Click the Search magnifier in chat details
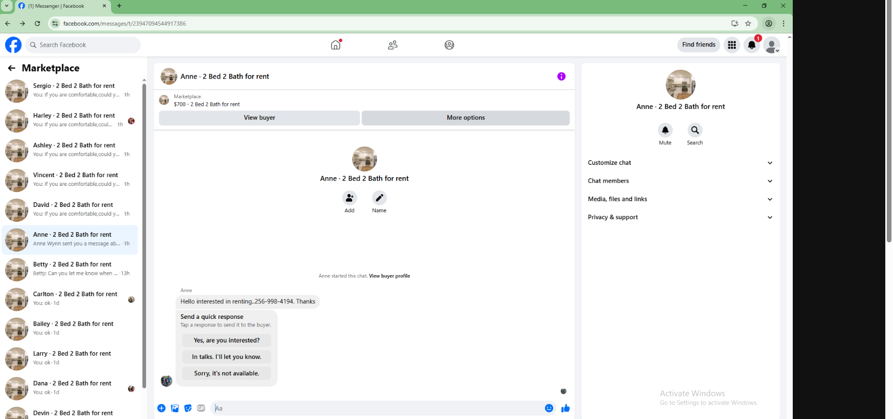This screenshot has width=893, height=419. pyautogui.click(x=695, y=130)
